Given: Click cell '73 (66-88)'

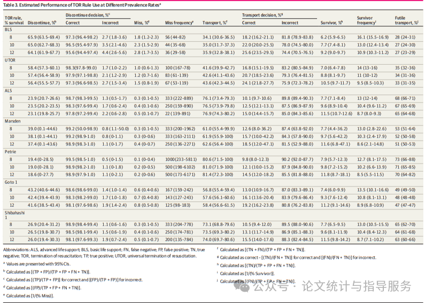Looking at the screenshot, I should coord(405,159).
